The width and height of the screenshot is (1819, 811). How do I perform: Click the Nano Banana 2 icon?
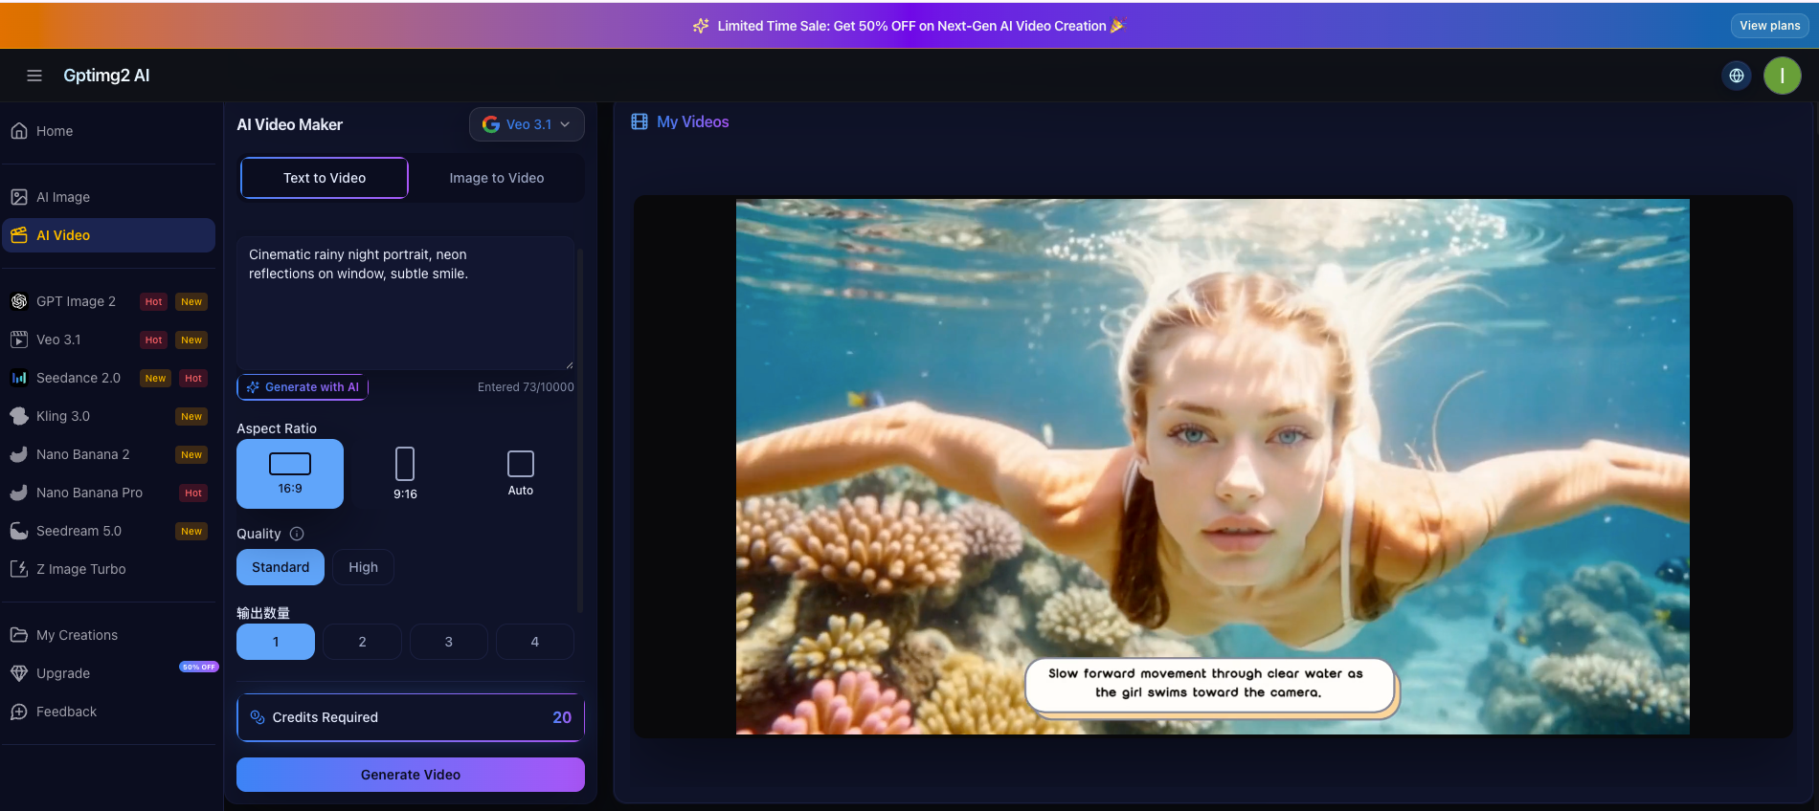[x=19, y=454]
